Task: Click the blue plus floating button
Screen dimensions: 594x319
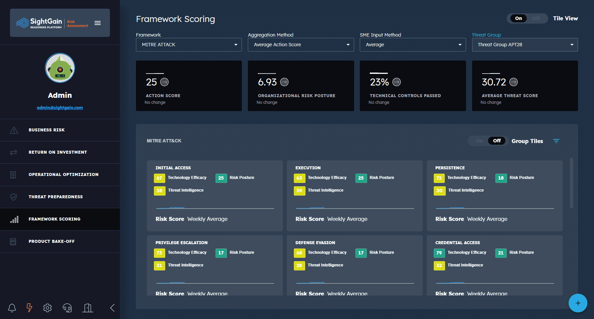Action: click(578, 303)
